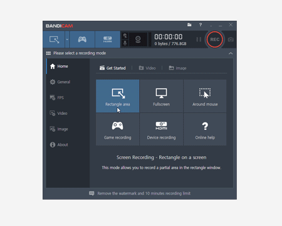Select the rectangle screen recording mode in toolbar
The width and height of the screenshot is (282, 226).
point(54,40)
